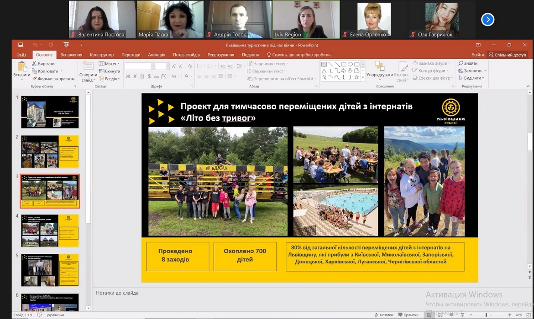Click the fit slide to window icon
Image resolution: width=534 pixels, height=319 pixels.
coord(529,315)
